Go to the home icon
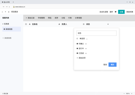The width and height of the screenshot is (135, 95). [2, 12]
